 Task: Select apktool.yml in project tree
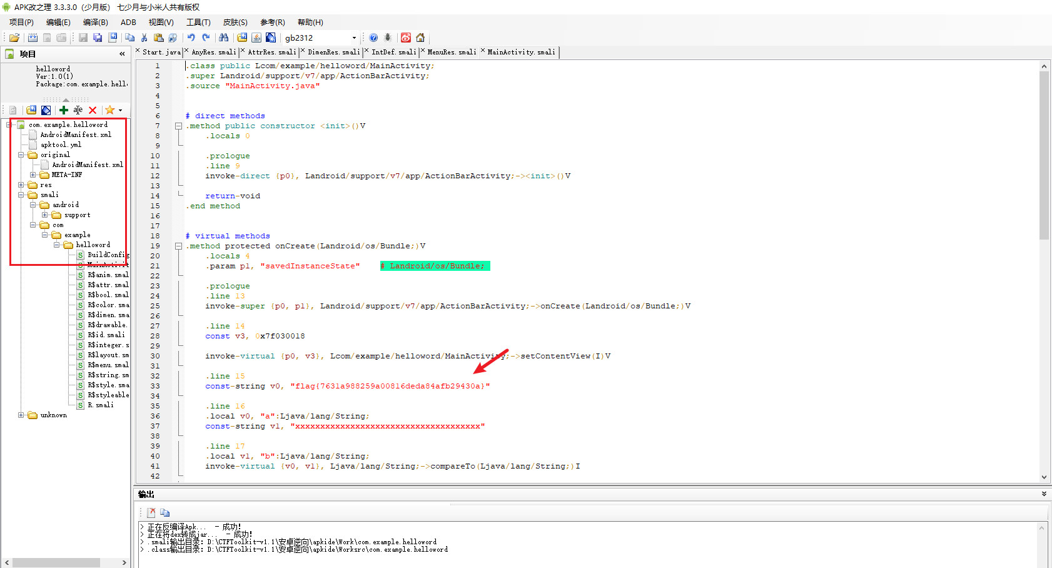(61, 145)
